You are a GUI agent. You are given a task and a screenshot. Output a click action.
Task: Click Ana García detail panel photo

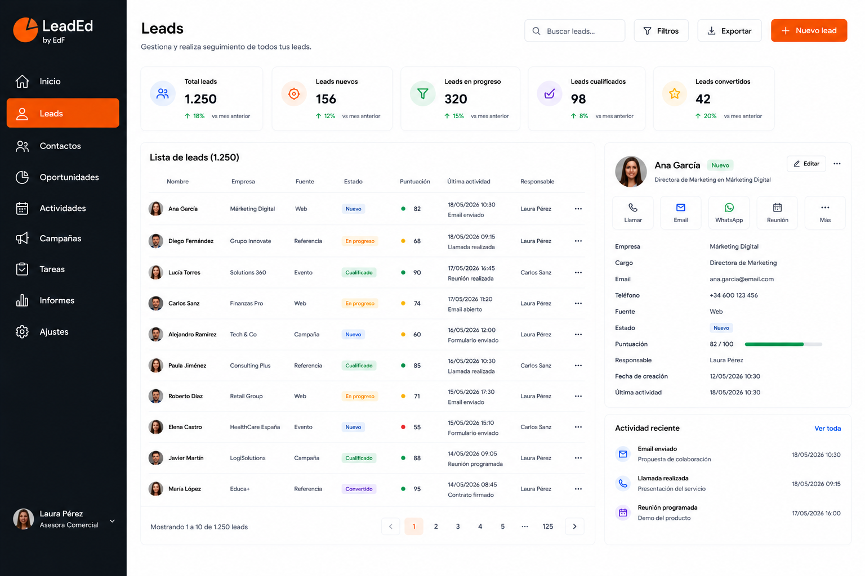tap(631, 172)
